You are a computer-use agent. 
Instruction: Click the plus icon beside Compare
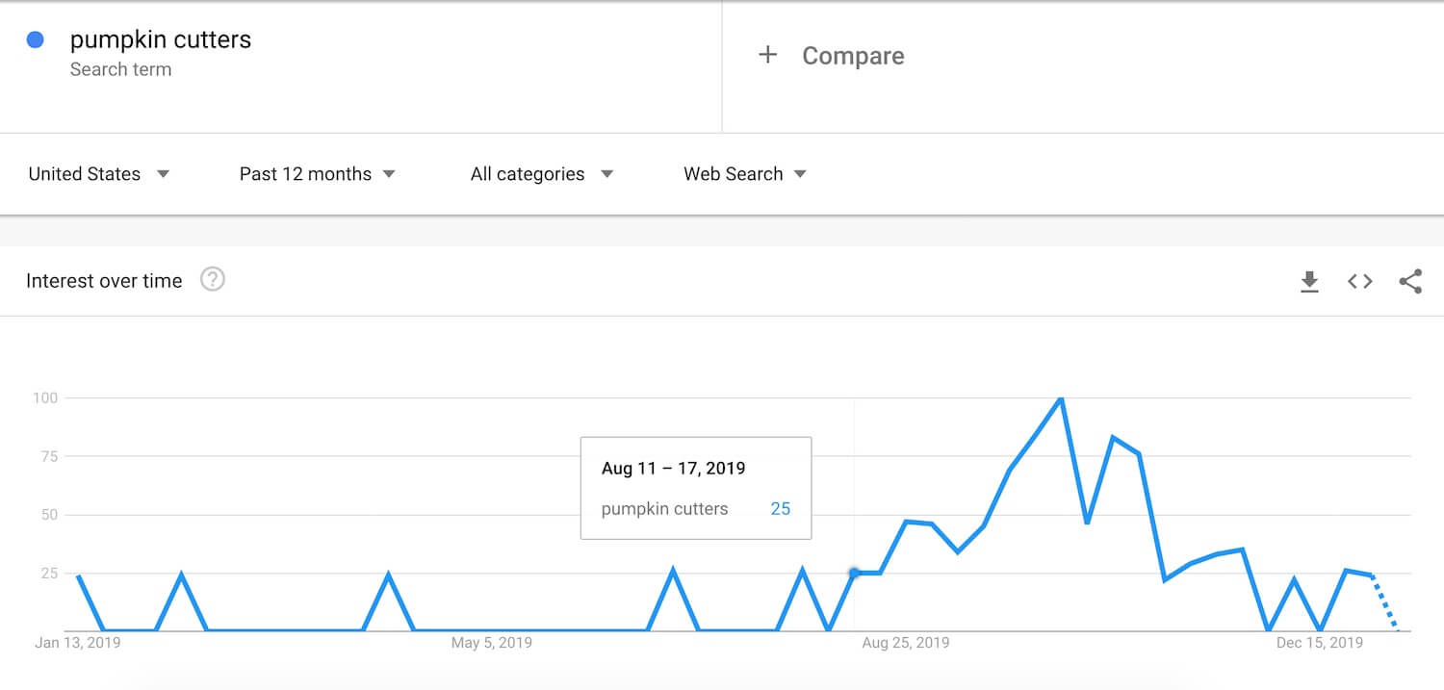[x=767, y=55]
